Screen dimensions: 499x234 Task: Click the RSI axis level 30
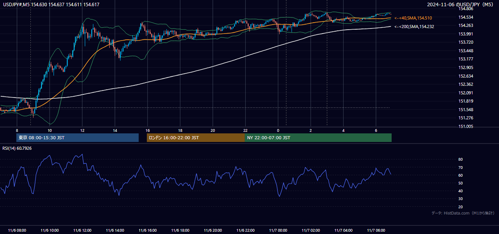tap(461, 199)
